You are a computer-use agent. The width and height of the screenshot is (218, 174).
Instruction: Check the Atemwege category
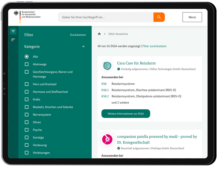(27, 64)
